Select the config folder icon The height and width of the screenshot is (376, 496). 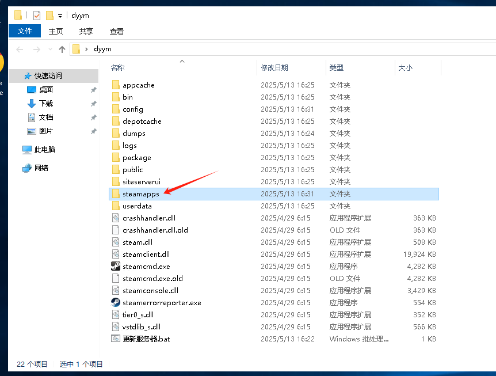pyautogui.click(x=116, y=109)
